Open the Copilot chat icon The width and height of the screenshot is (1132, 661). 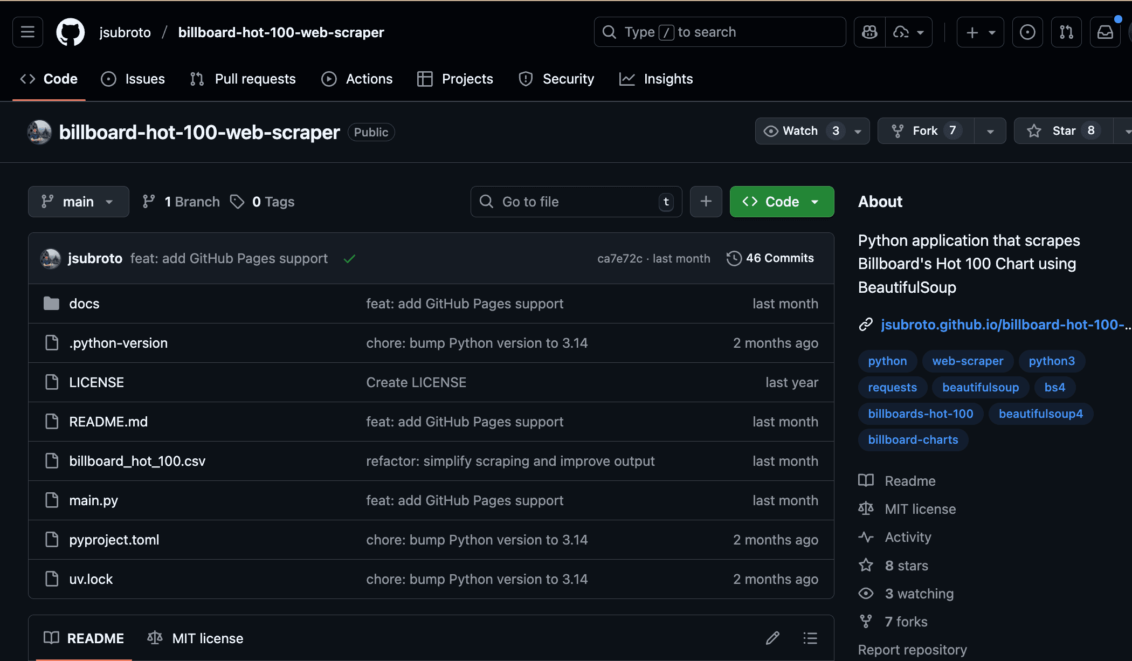click(x=869, y=32)
